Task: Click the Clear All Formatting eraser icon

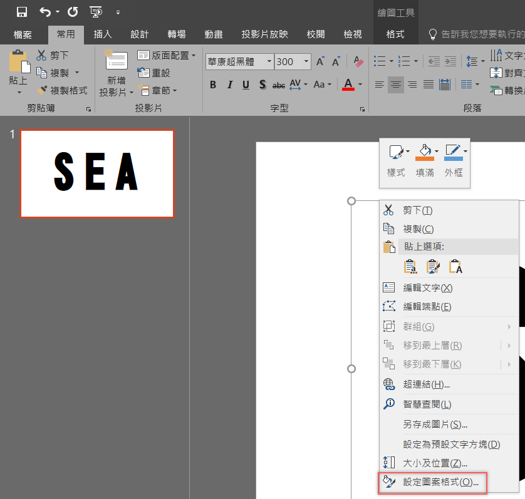Action: pyautogui.click(x=358, y=61)
